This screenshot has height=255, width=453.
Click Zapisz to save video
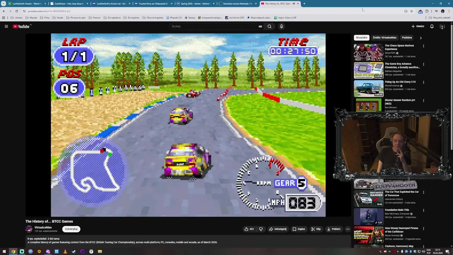click(299, 229)
